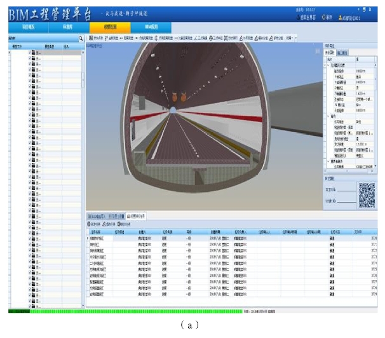This screenshot has width=385, height=338.
Task: Collapse the third property group near panel bottom
Action: click(x=328, y=161)
